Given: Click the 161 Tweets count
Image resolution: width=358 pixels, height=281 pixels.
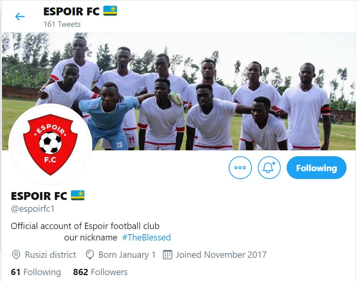Looking at the screenshot, I should (x=62, y=24).
